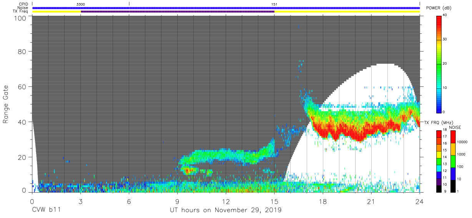The width and height of the screenshot is (472, 218).
Task: Click the x-axis tick 21
Action: (x=371, y=201)
